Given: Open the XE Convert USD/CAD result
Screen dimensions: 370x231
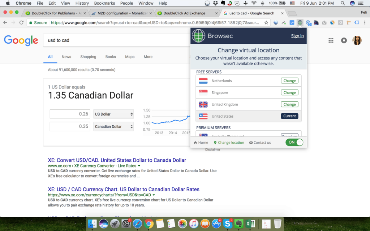Looking at the screenshot, I should coord(117,160).
